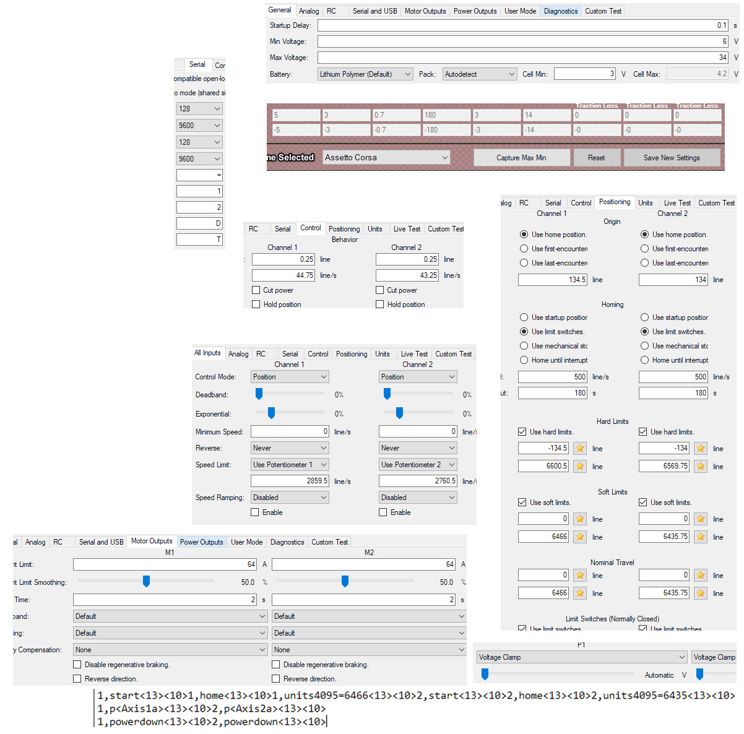Switch to the All Inputs tab

coord(207,353)
